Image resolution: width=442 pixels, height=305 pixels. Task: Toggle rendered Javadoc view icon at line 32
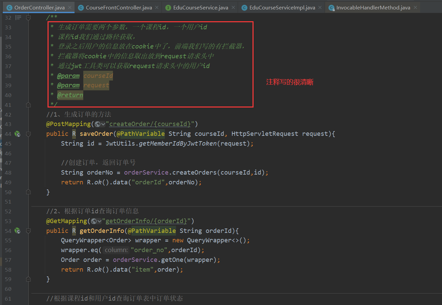[18, 18]
